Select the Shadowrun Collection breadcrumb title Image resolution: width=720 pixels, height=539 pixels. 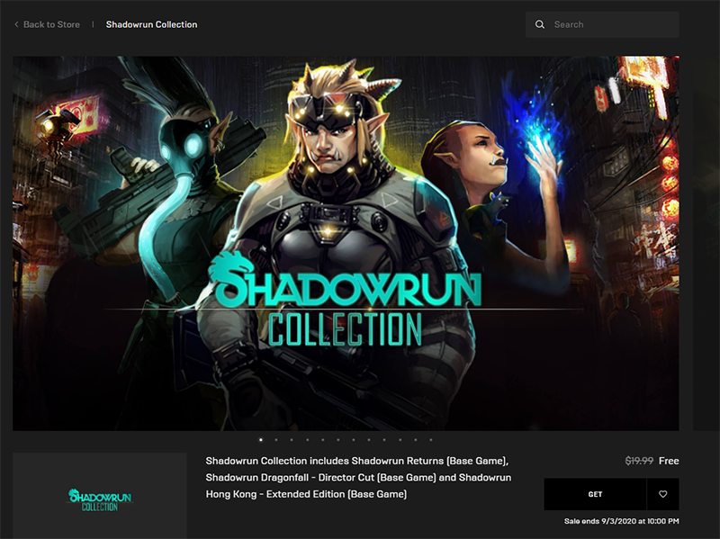pyautogui.click(x=151, y=24)
